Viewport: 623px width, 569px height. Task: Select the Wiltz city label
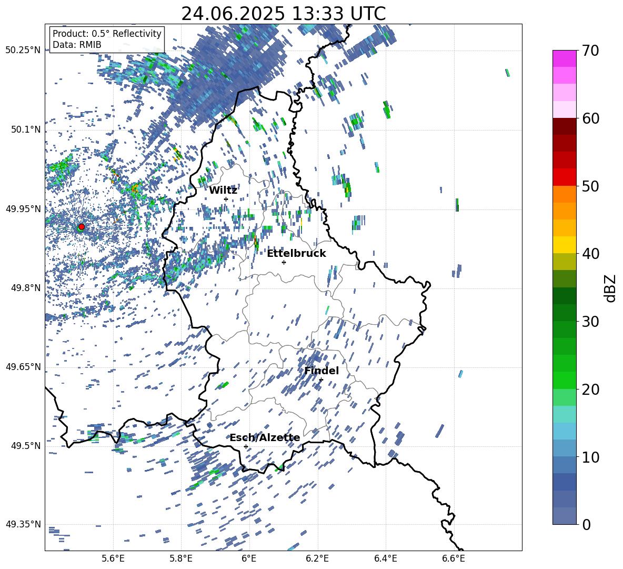pos(223,191)
